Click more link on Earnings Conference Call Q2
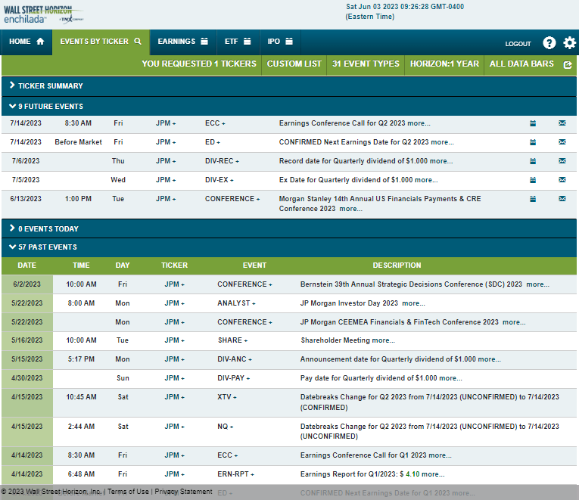Screen dimensions: 579x500 [x=419, y=123]
